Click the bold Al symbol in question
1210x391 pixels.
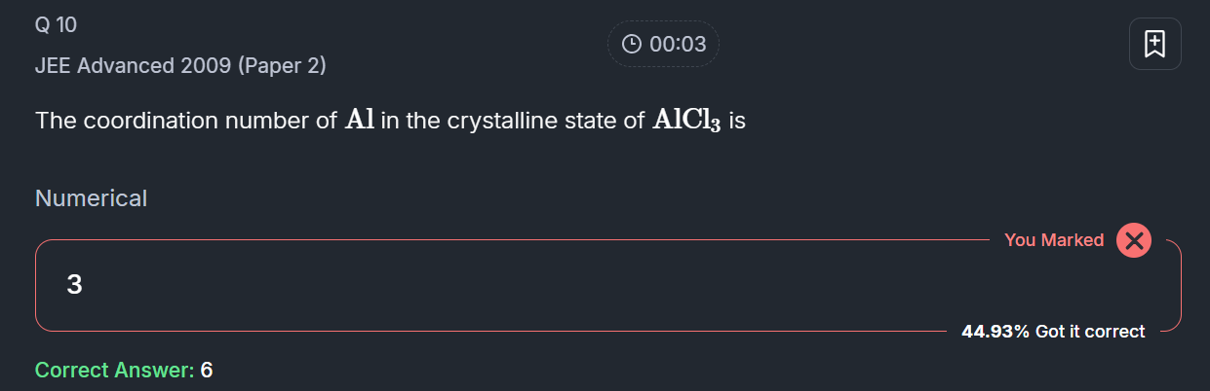(360, 121)
